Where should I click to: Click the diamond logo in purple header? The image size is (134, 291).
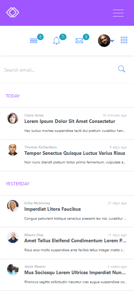(13, 13)
